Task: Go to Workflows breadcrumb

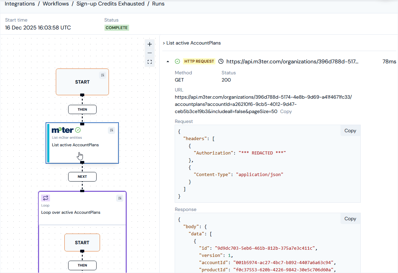Action: pos(55,4)
